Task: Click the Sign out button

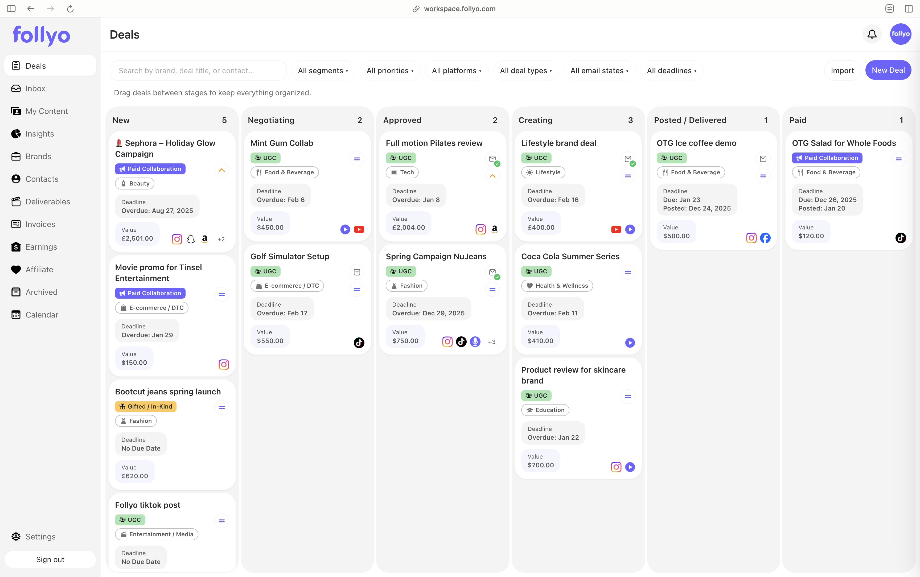Action: [50, 559]
